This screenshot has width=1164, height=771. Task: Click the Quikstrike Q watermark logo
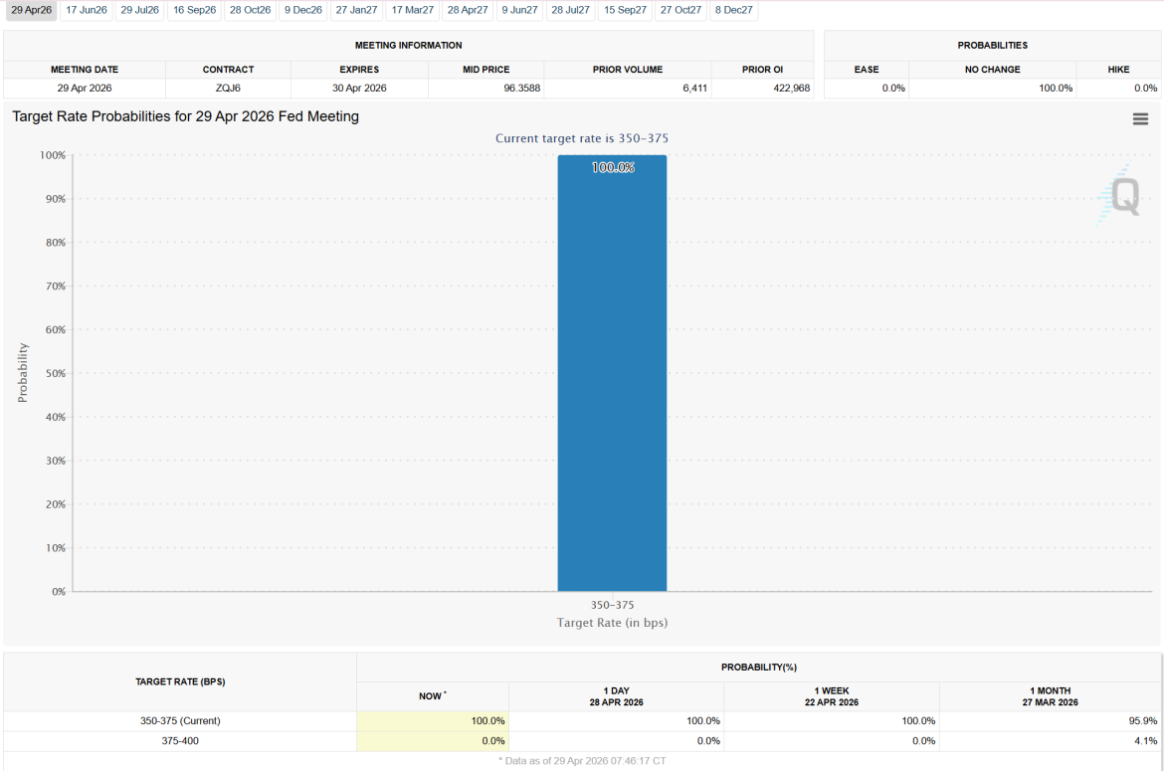click(1123, 198)
